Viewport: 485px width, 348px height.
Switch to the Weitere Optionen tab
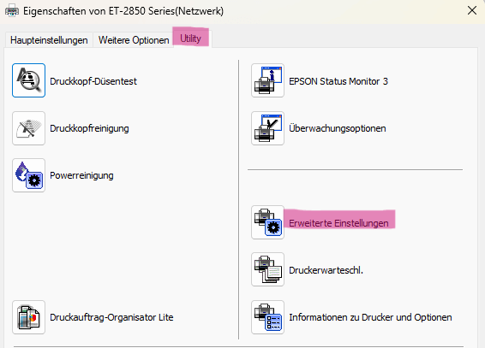pyautogui.click(x=134, y=40)
